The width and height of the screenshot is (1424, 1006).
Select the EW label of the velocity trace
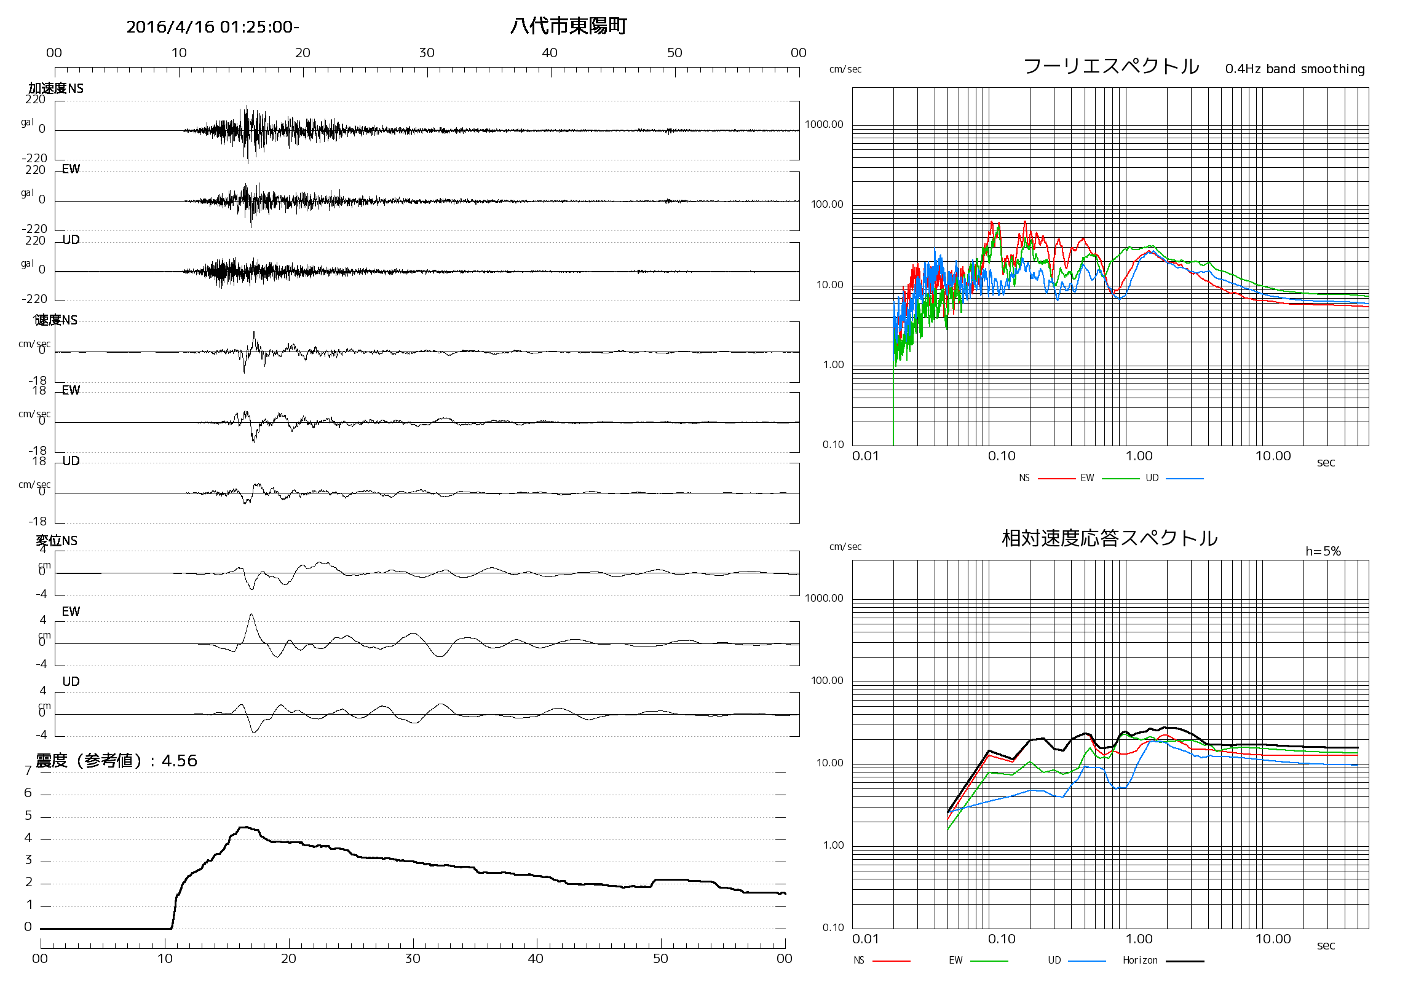71,390
